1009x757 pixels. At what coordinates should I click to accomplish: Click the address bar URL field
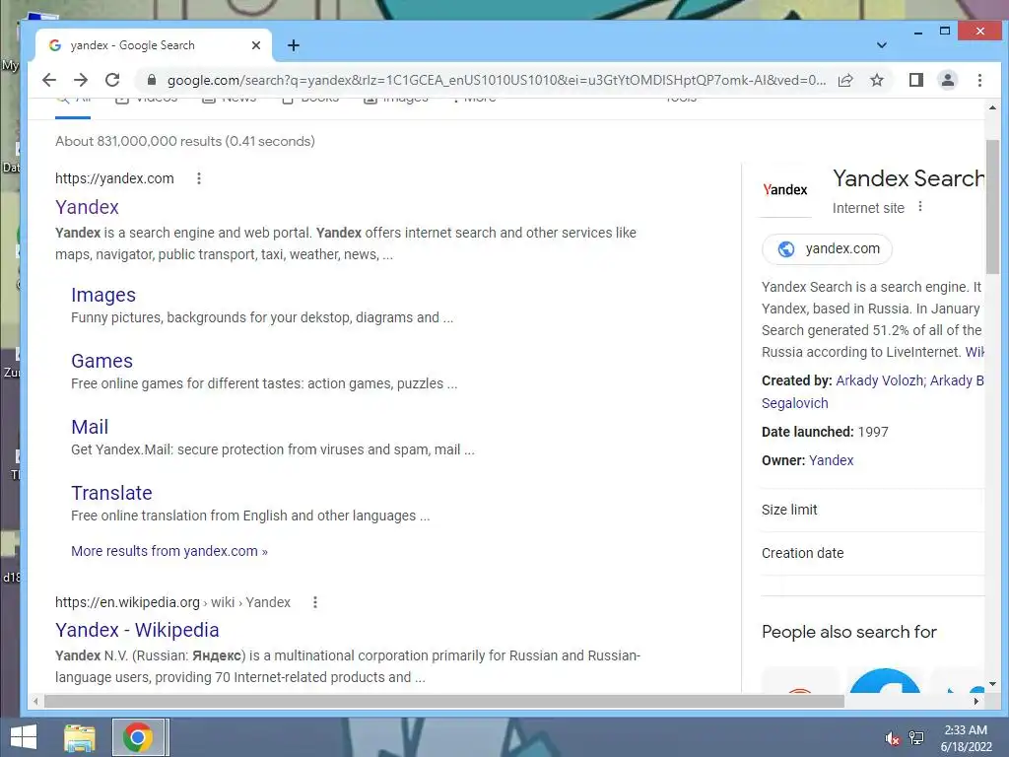pos(497,80)
